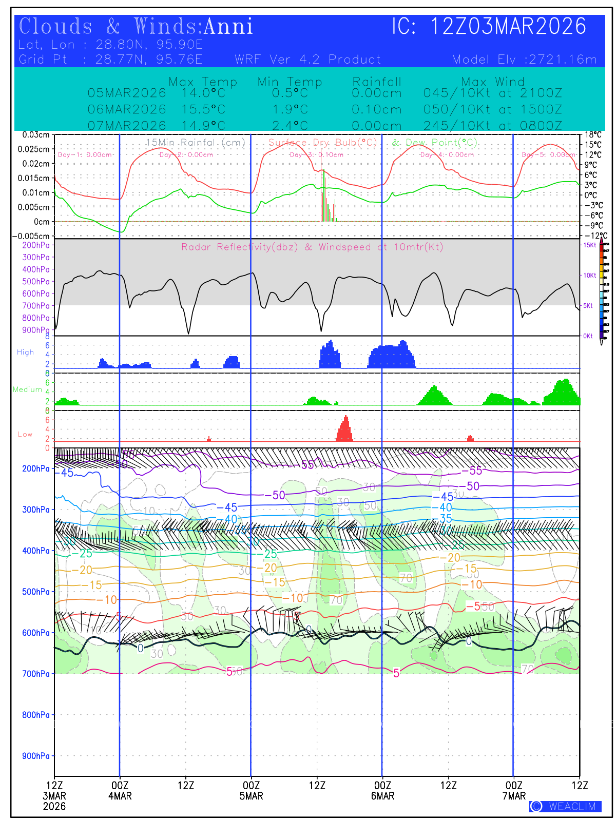
Task: Click the Clouds & Winds:Anni title
Action: (136, 27)
